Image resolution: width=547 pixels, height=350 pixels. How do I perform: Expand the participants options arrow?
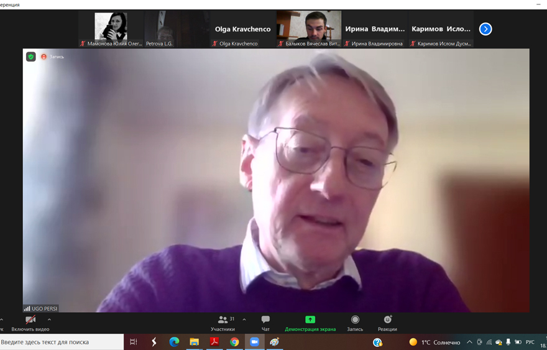coord(244,320)
